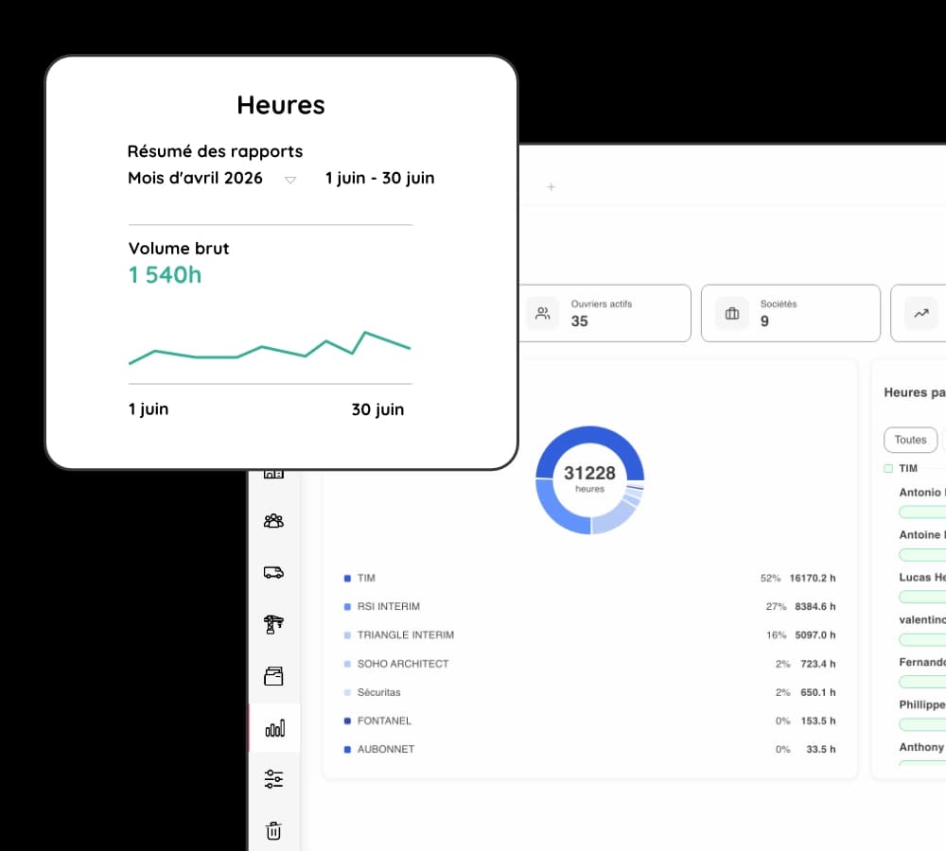Click the TIM legend color swatch
The image size is (946, 851).
347,578
